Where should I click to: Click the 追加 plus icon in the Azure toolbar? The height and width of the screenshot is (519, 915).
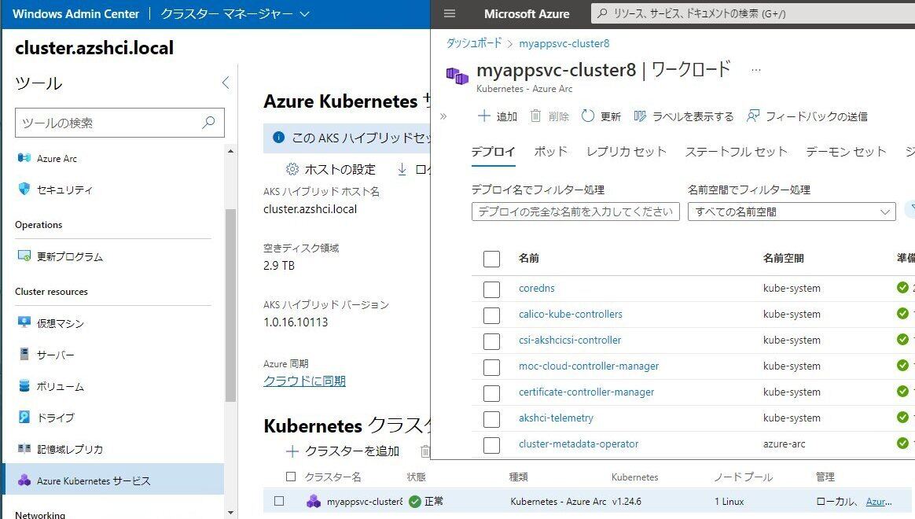pos(483,116)
